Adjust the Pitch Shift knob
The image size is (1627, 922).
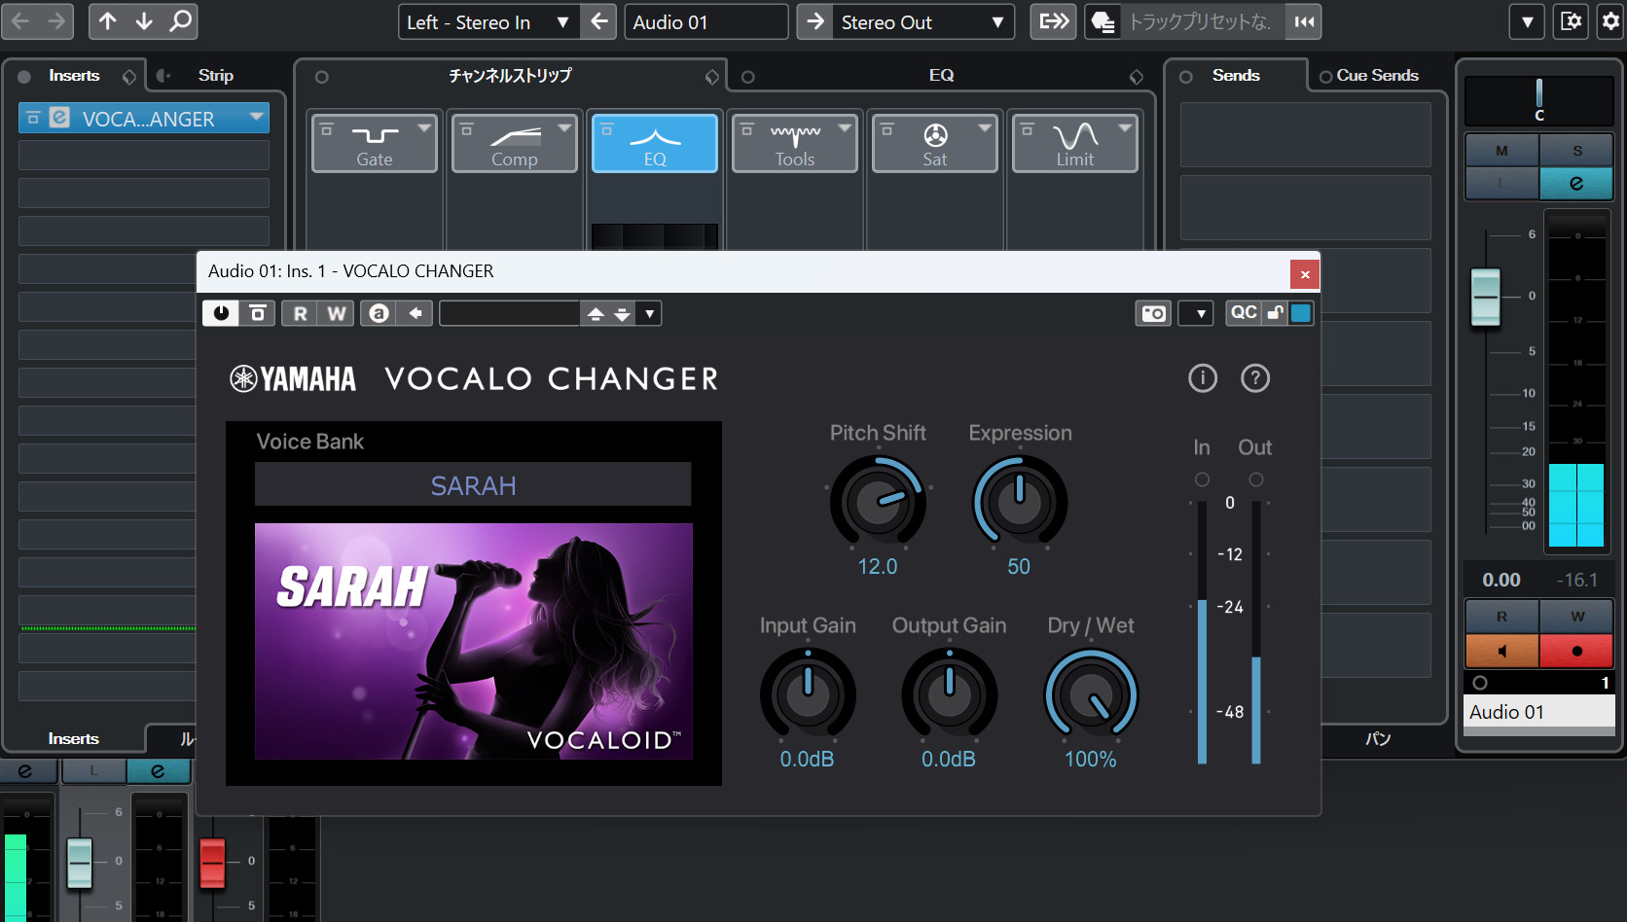click(x=878, y=503)
